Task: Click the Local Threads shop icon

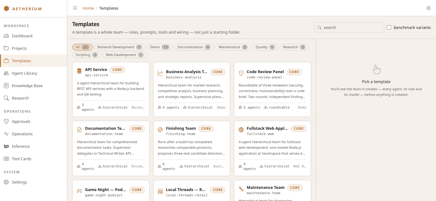Action: 160,191
